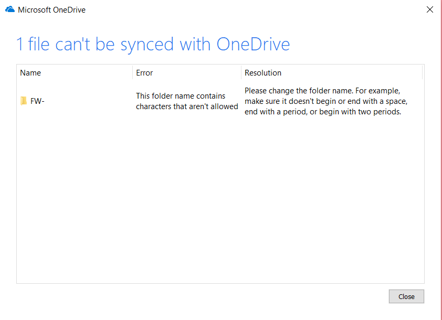Click the Error column header
442x320 pixels.
tap(186, 73)
